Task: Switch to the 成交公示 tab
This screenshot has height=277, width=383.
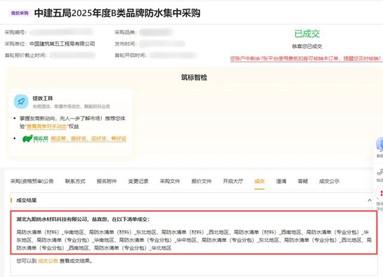Action: click(x=329, y=181)
